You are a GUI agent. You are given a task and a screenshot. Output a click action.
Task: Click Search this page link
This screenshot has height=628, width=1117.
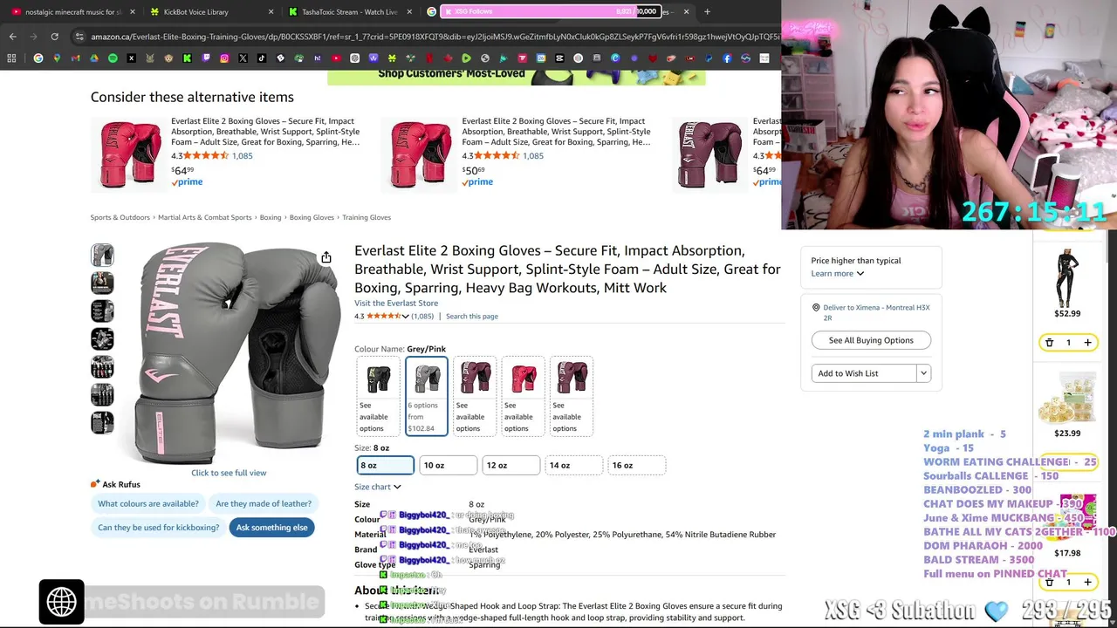(x=472, y=317)
